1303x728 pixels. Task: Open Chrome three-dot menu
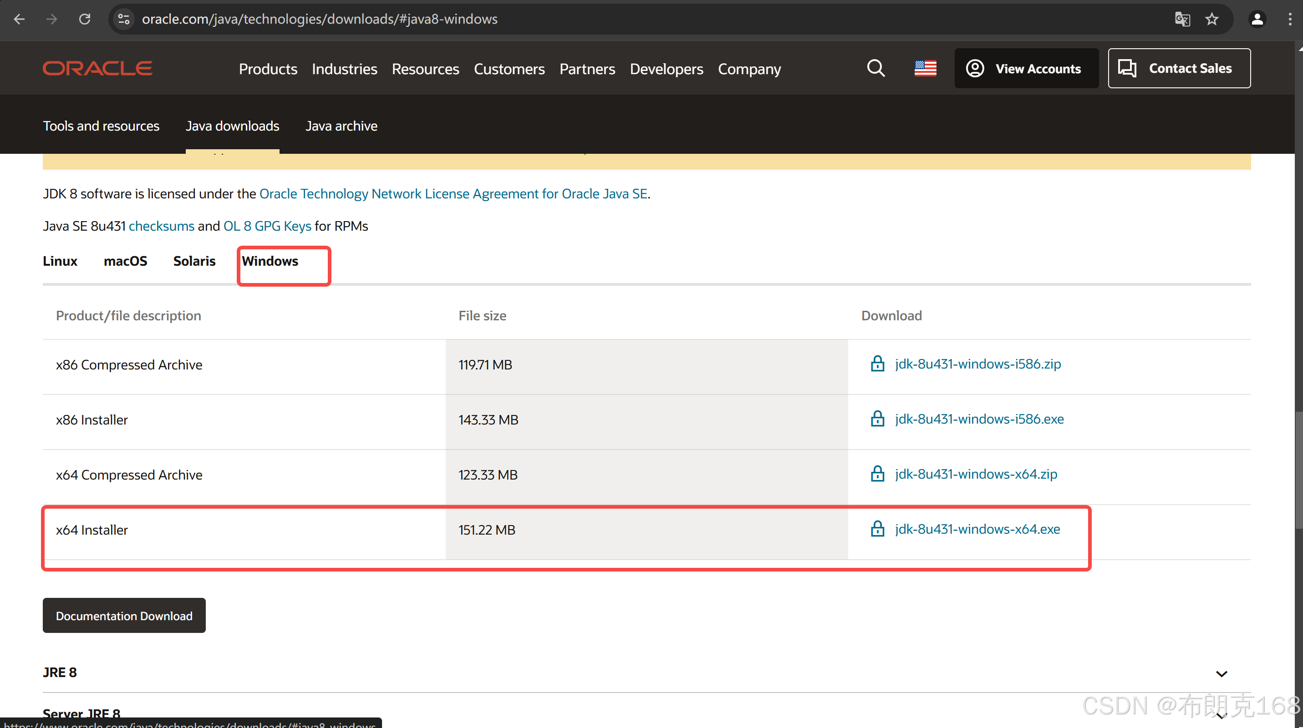coord(1289,19)
